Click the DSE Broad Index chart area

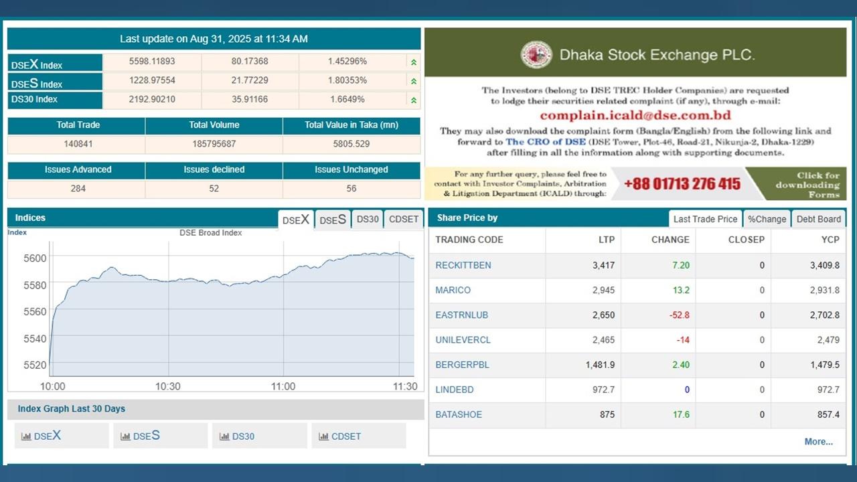(231, 315)
